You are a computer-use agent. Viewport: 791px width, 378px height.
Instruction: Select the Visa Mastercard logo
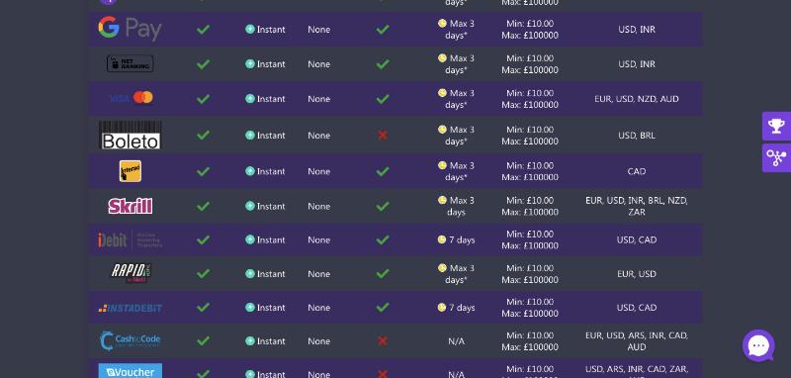coord(132,98)
